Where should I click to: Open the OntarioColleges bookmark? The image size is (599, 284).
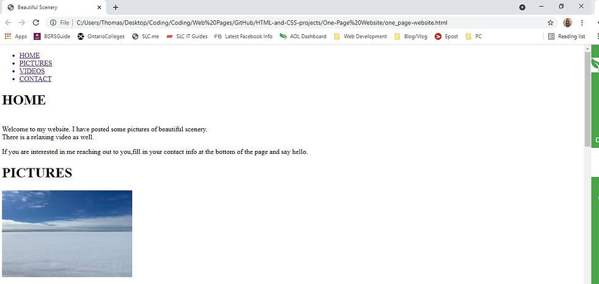pyautogui.click(x=101, y=36)
